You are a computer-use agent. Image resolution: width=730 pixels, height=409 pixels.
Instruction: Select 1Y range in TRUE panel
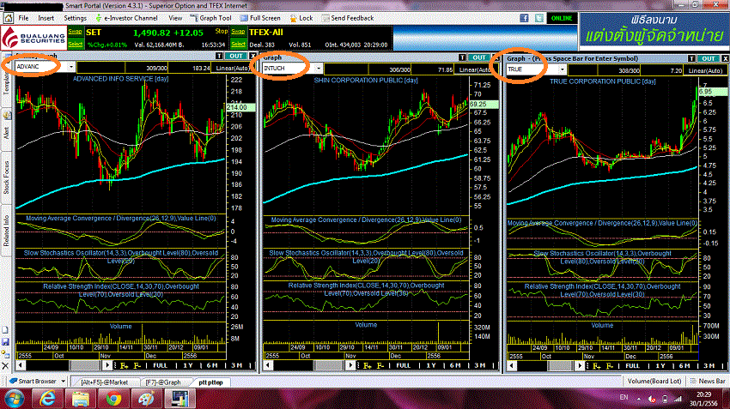[x=660, y=366]
